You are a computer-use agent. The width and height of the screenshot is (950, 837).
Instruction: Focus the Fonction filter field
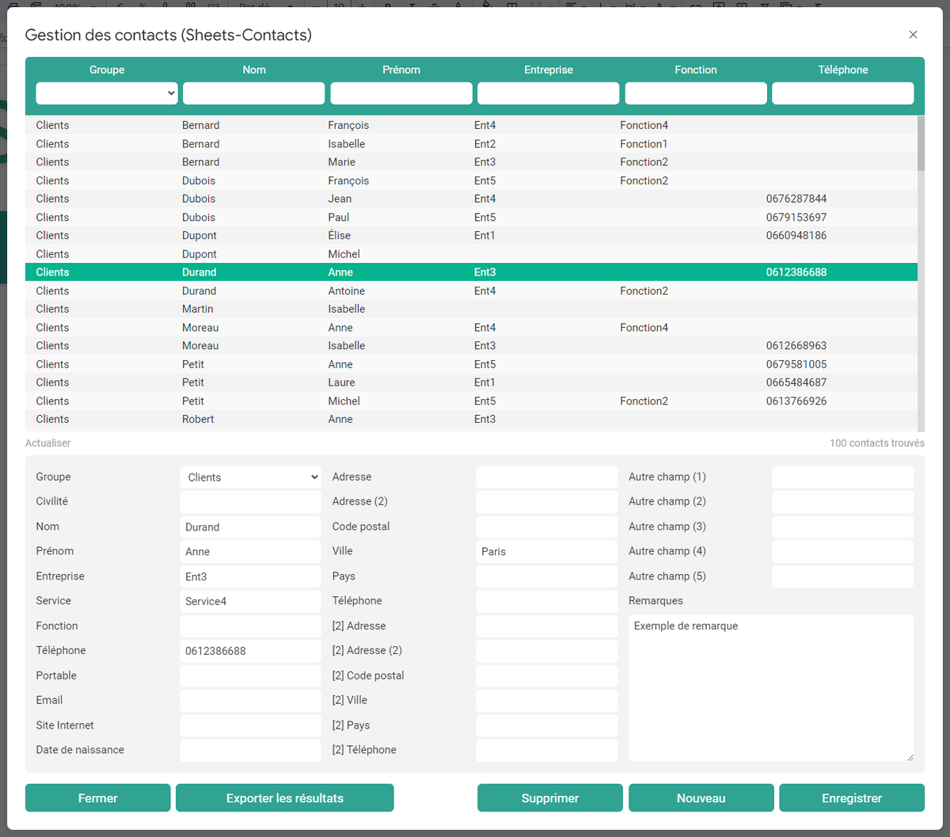(x=696, y=93)
